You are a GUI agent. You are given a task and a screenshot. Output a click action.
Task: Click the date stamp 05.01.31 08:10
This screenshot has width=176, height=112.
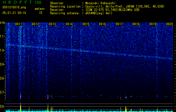[x=14, y=13]
